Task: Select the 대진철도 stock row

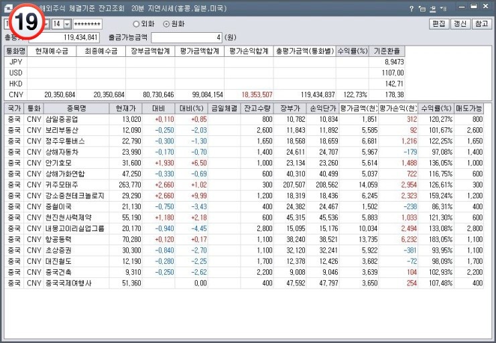Action: pyautogui.click(x=244, y=261)
